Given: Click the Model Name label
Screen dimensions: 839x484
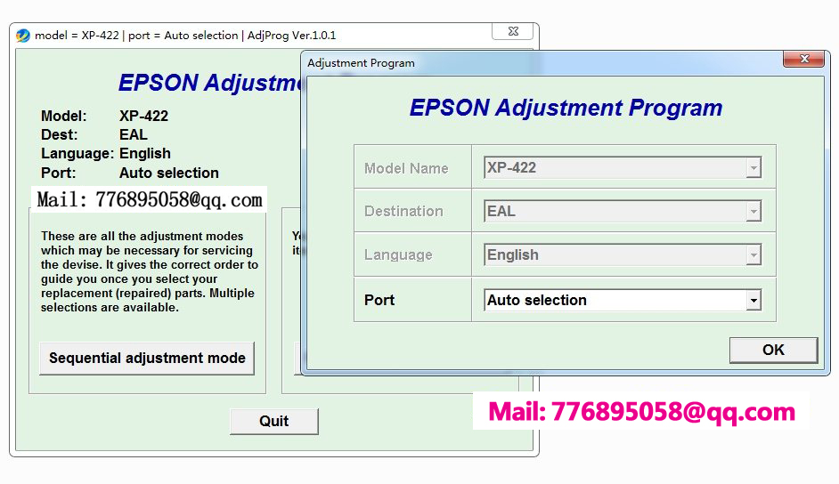Looking at the screenshot, I should click(406, 168).
